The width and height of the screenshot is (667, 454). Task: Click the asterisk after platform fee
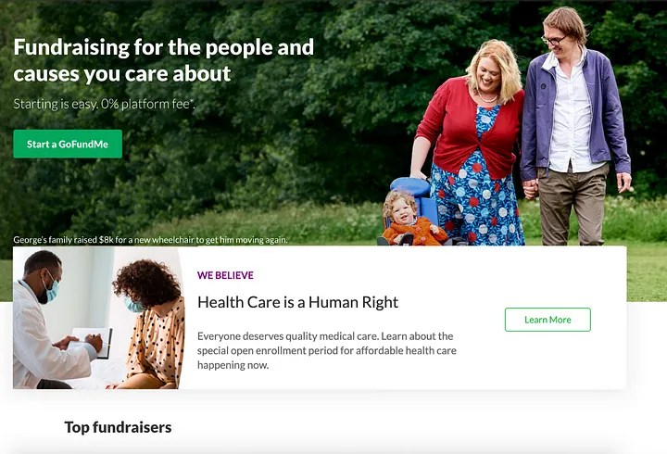click(192, 101)
